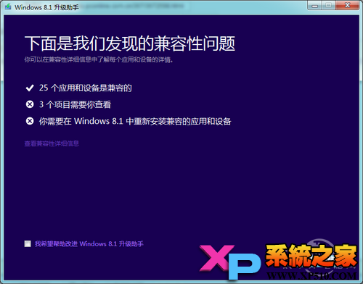
Task: Click the heading 下面是我们发现的兼容性问题
Action: [x=130, y=43]
